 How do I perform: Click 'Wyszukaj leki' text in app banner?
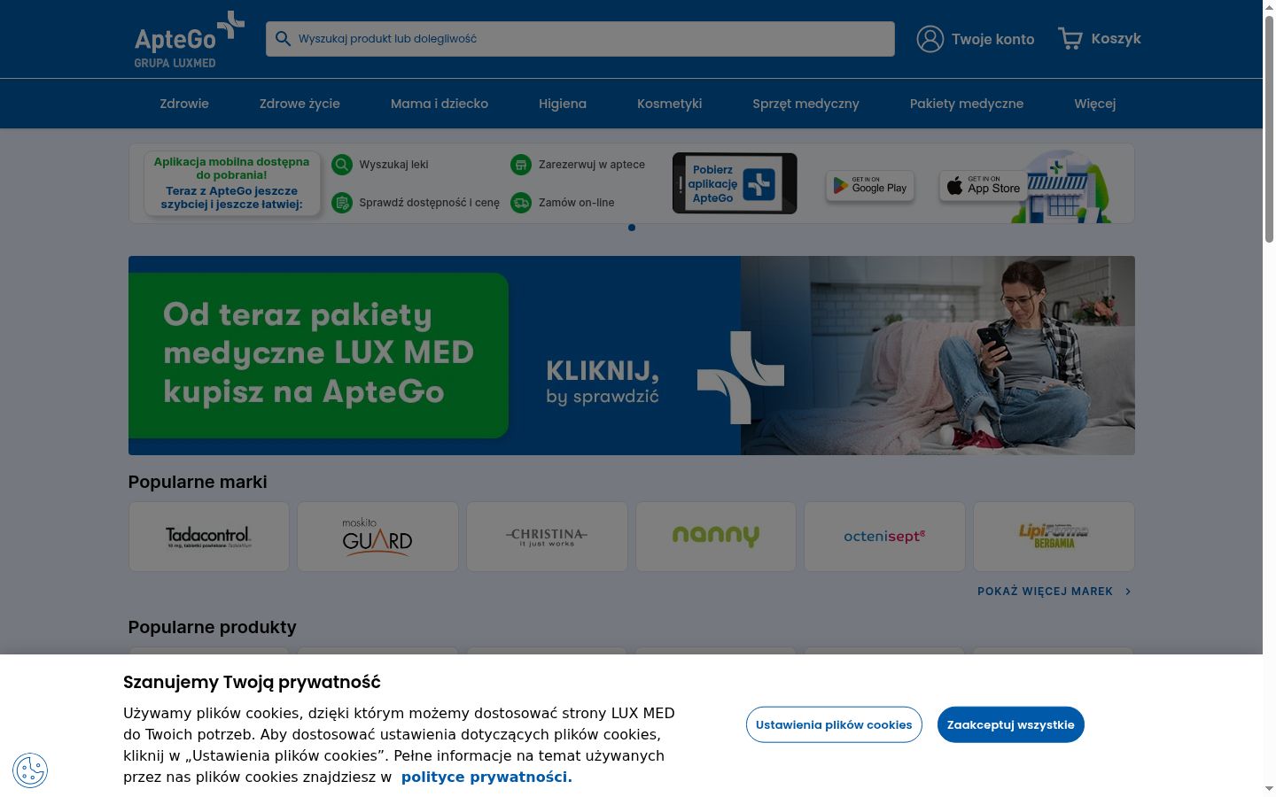(393, 165)
